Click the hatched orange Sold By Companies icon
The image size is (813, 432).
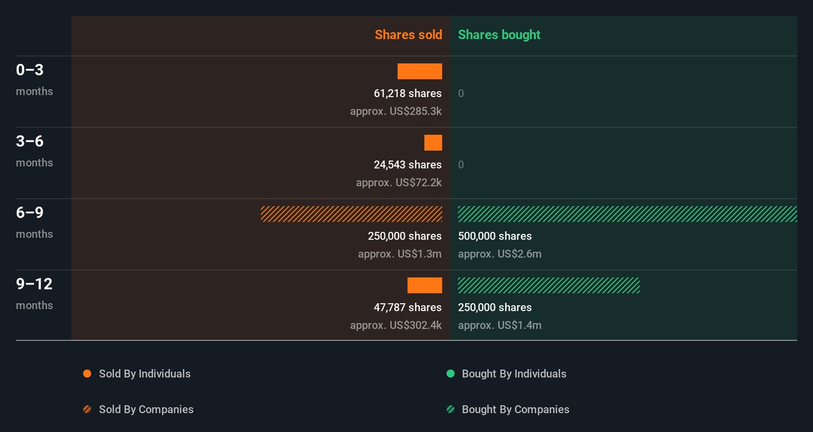pyautogui.click(x=87, y=409)
